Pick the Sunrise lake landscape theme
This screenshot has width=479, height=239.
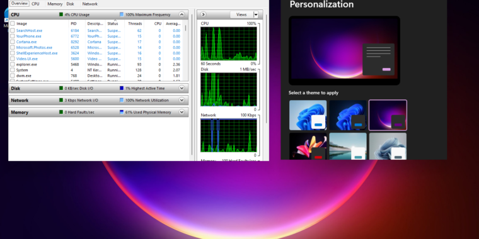coord(348,146)
